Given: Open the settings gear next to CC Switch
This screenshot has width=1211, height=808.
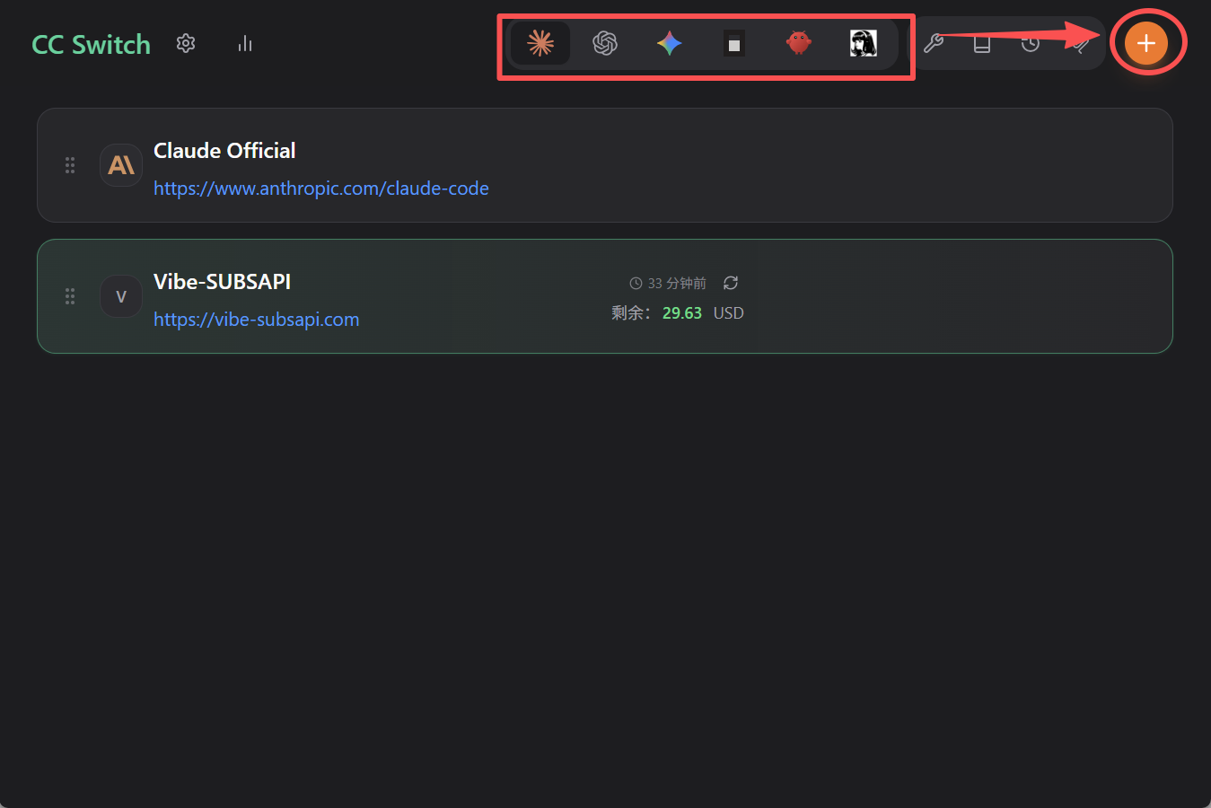Looking at the screenshot, I should pos(186,43).
